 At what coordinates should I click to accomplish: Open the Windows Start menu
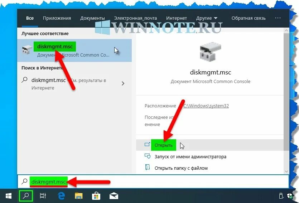[x=9, y=196]
